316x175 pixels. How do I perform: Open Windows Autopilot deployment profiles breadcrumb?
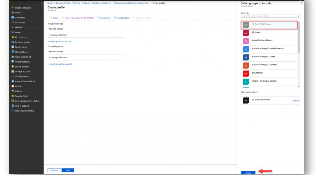[x=132, y=3]
